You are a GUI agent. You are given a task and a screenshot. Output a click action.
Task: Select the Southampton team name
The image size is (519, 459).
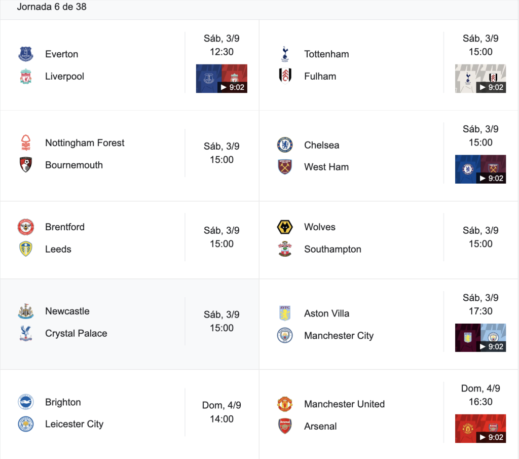tap(332, 249)
